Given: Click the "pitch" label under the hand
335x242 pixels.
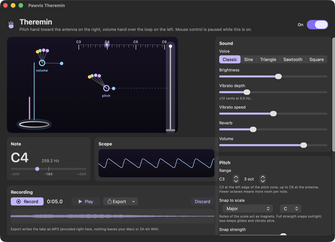Looking at the screenshot, I should pos(106,96).
